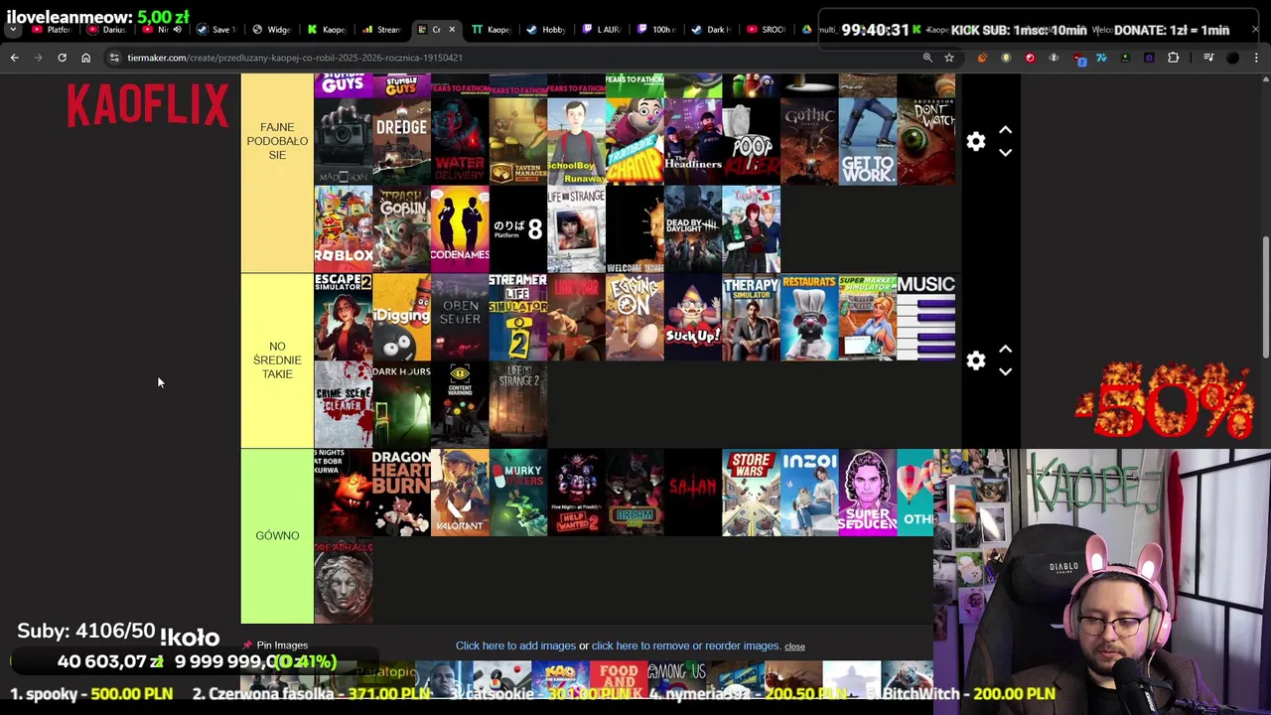Screen dimensions: 1271x715
Task: Select the Escape Simulator 2 tile
Action: 344,317
